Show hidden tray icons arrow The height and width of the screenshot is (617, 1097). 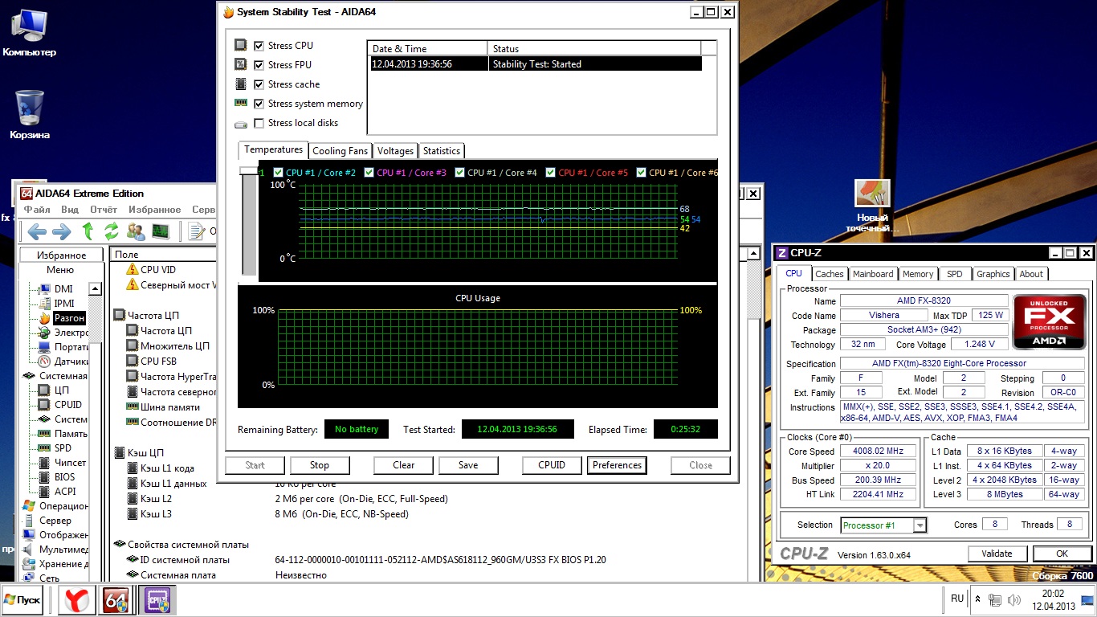(977, 599)
